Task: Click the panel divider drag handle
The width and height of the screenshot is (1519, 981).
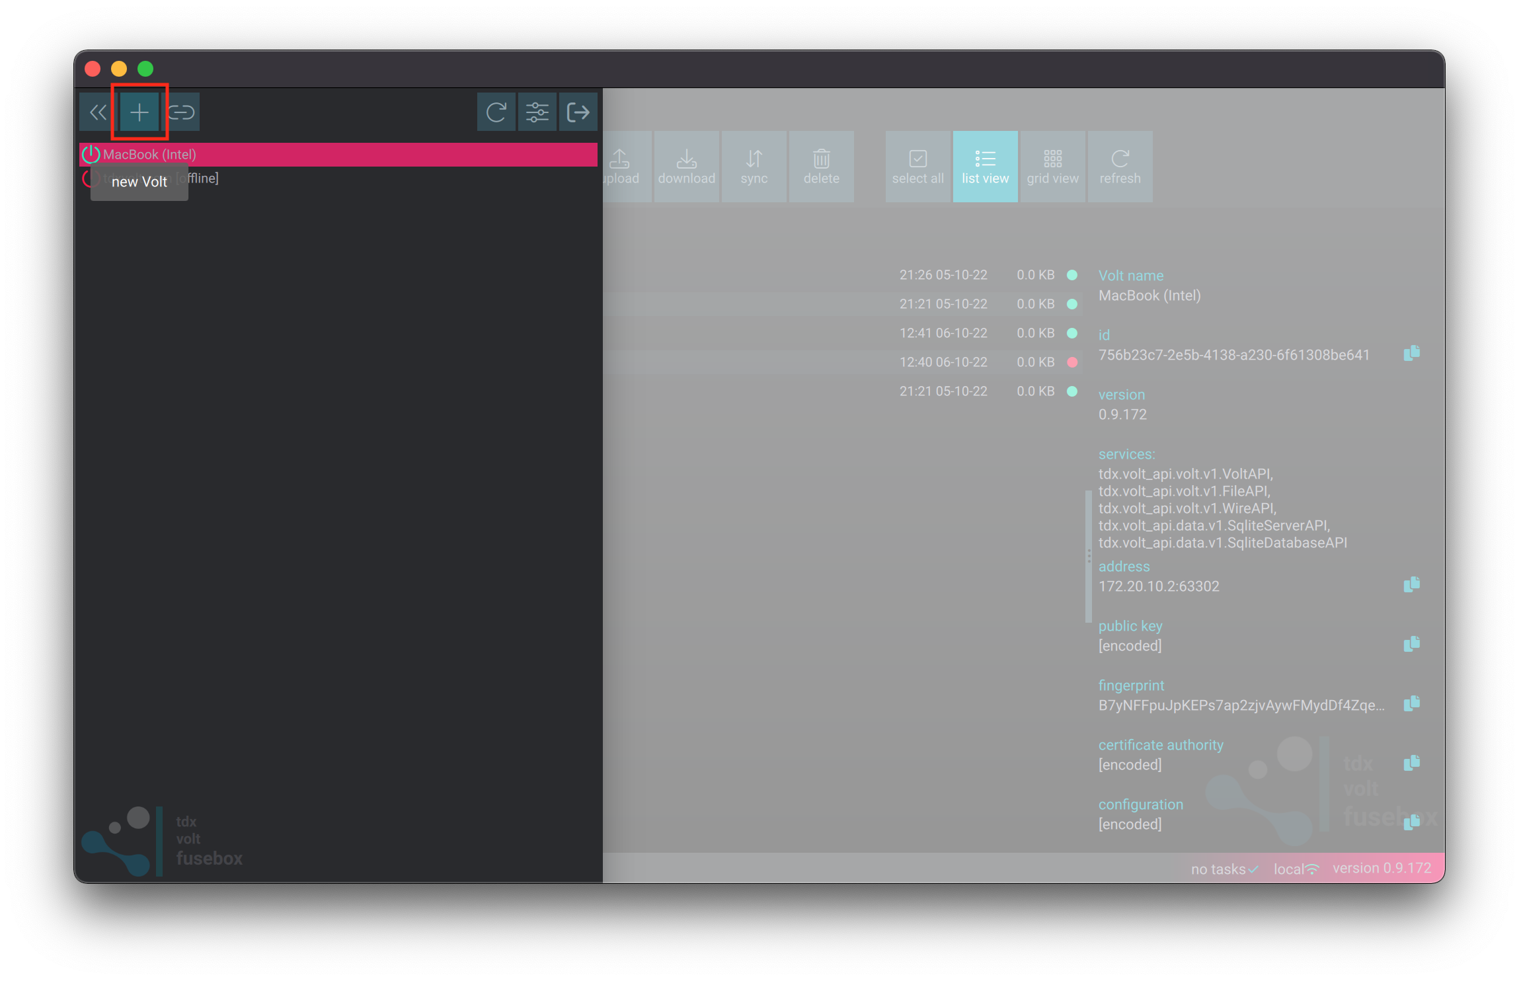Action: point(1088,556)
